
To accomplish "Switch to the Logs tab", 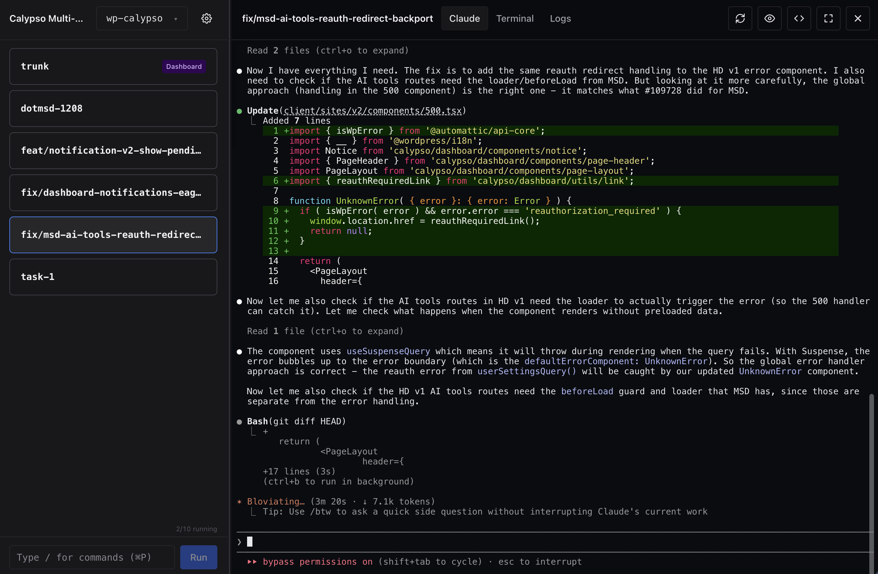I will click(560, 18).
